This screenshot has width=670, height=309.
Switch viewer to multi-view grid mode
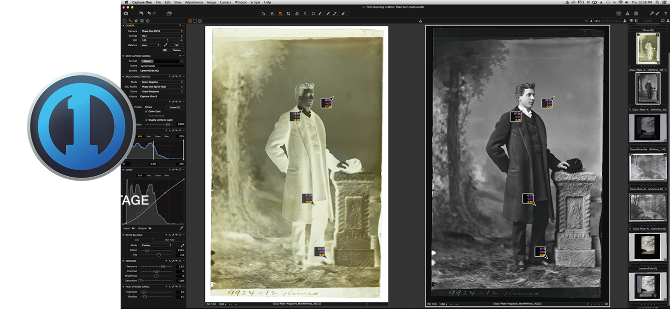[x=190, y=21]
